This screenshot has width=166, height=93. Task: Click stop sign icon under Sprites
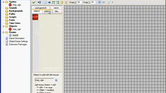10,5
